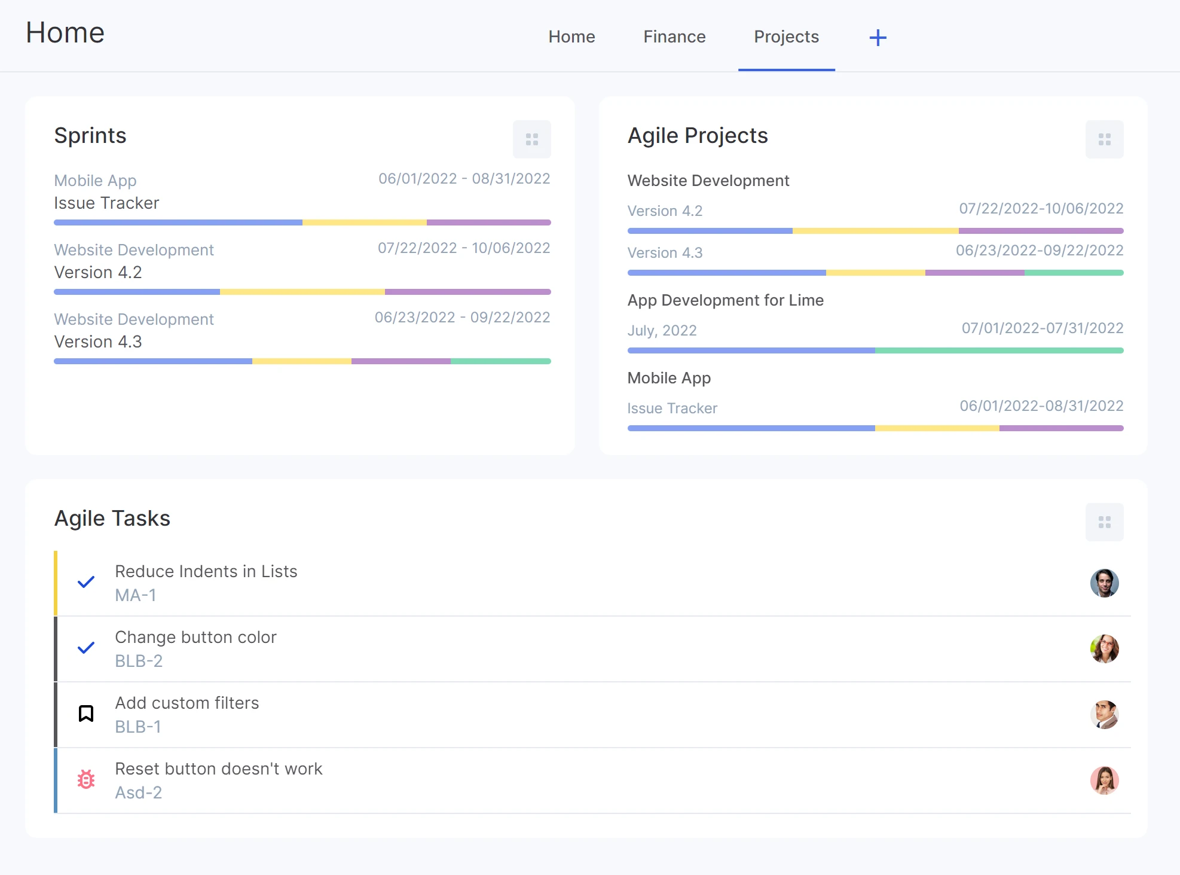Screen dimensions: 1180x875
Task: Switch to the Finance tab
Action: (x=674, y=36)
